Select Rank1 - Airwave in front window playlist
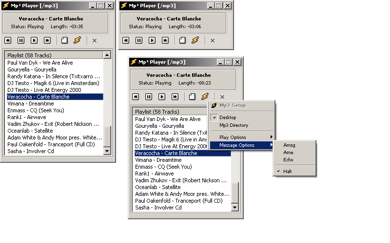The height and width of the screenshot is (243, 390). pyautogui.click(x=183, y=174)
